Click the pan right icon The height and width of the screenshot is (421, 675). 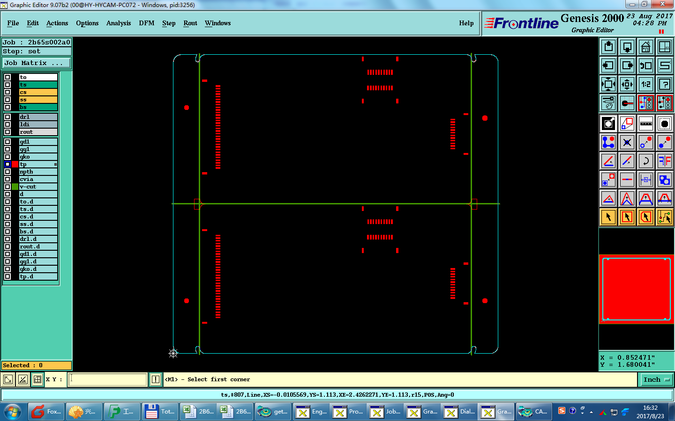coord(627,65)
